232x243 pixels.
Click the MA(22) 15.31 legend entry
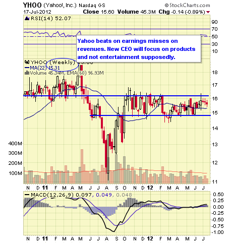click(x=45, y=68)
